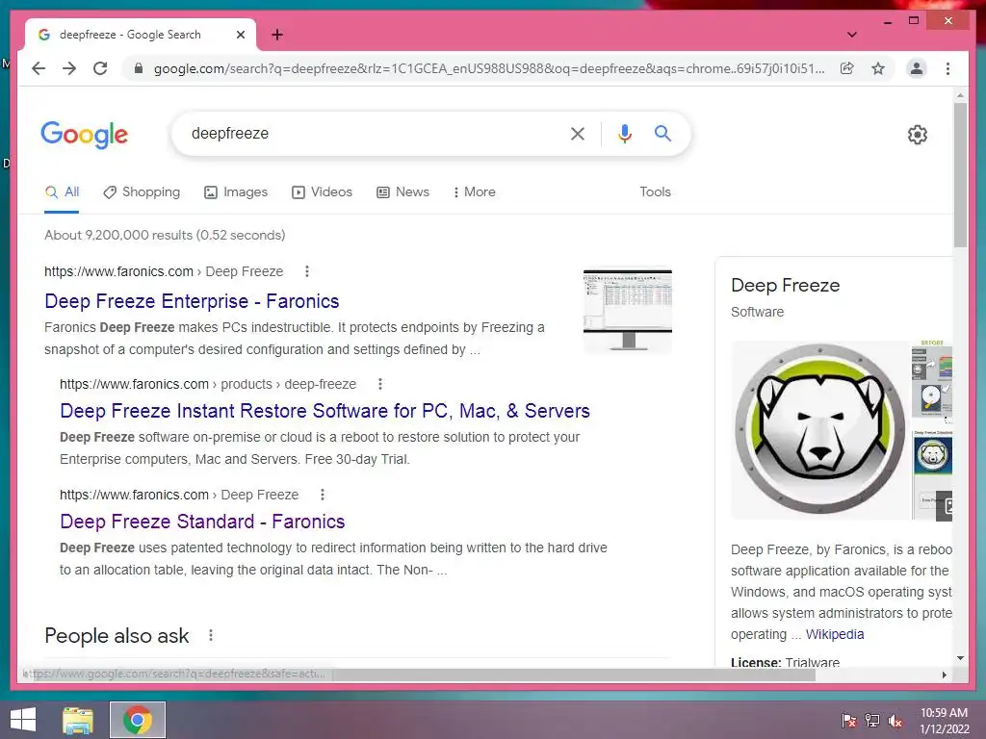Image resolution: width=986 pixels, height=739 pixels.
Task: Go back to the previous page
Action: (39, 68)
